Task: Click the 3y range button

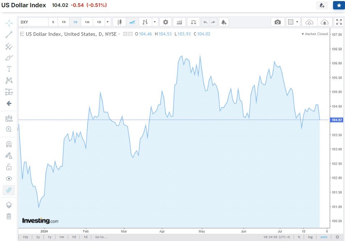Action: pyautogui.click(x=37, y=237)
